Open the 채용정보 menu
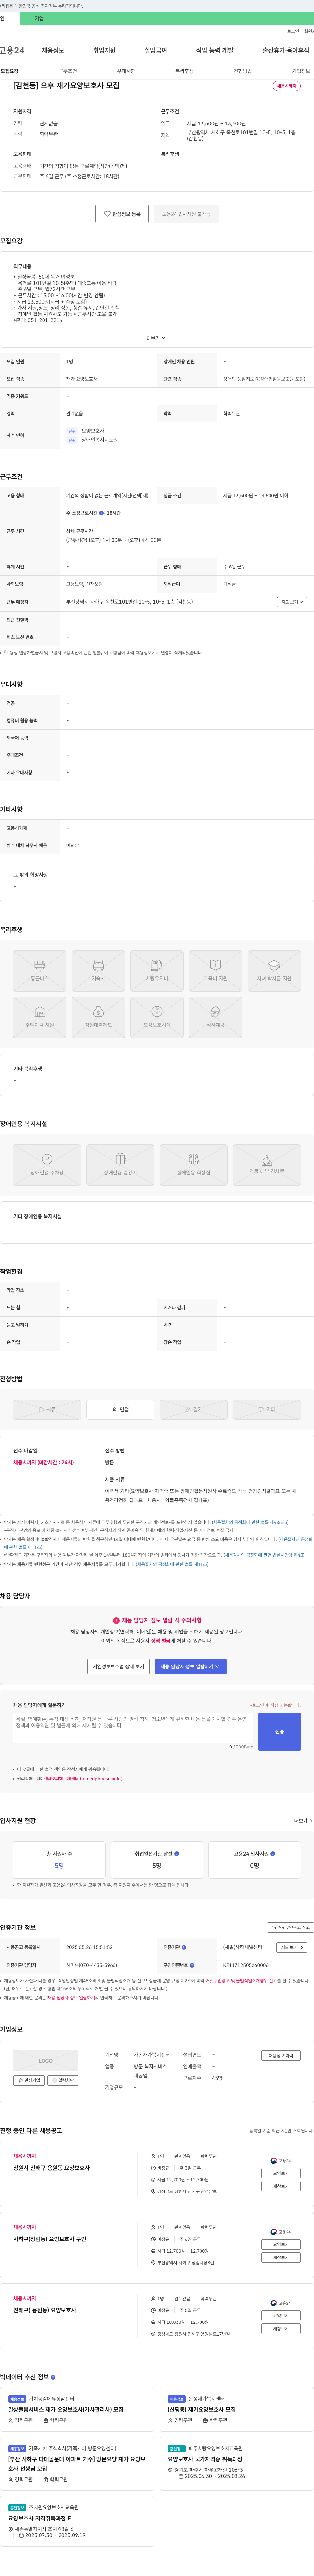 point(53,50)
